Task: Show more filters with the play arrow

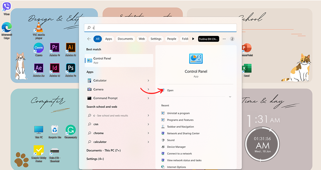Action: [193, 39]
